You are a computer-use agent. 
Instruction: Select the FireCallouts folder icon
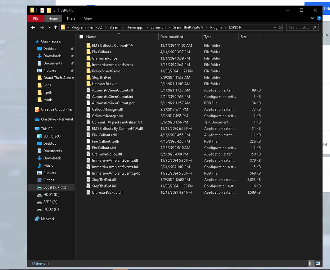pyautogui.click(x=89, y=52)
